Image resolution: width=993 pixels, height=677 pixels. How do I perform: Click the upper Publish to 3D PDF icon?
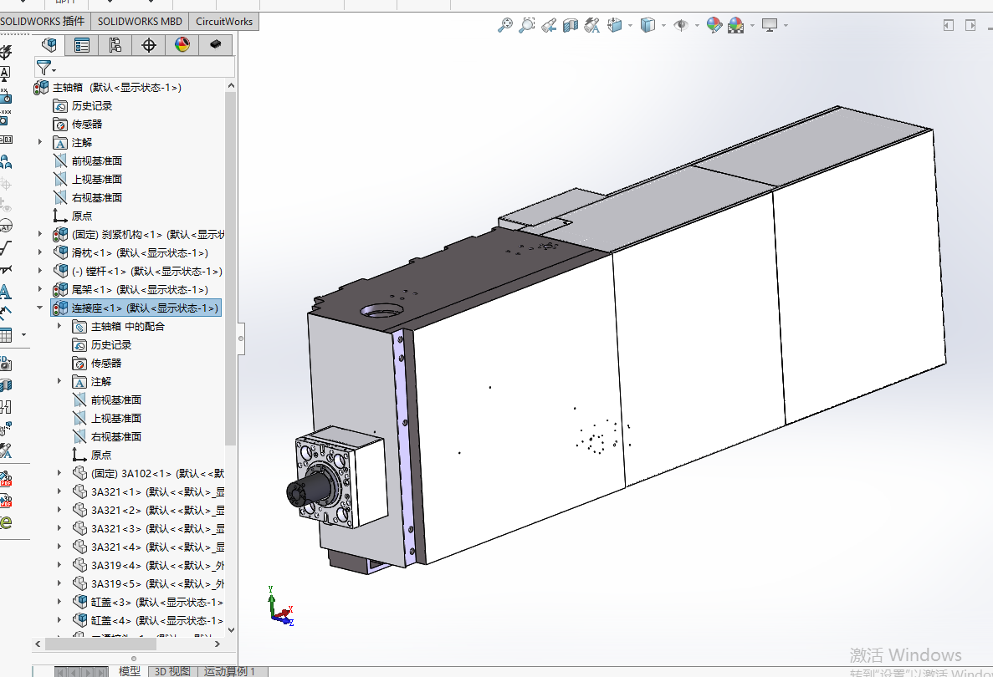6,478
